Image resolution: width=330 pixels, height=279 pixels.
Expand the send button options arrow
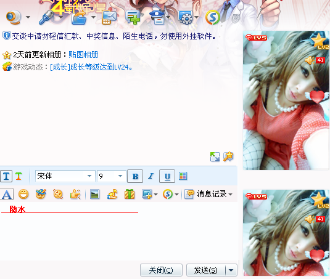click(x=231, y=270)
